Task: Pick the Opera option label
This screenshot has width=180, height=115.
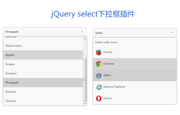Action: (107, 98)
